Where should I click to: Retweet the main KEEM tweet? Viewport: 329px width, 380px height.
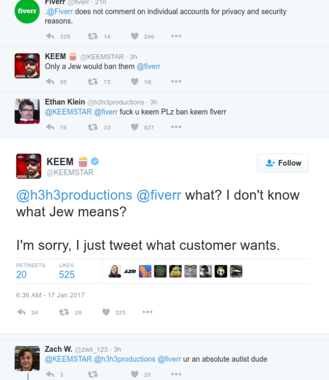pos(64,312)
